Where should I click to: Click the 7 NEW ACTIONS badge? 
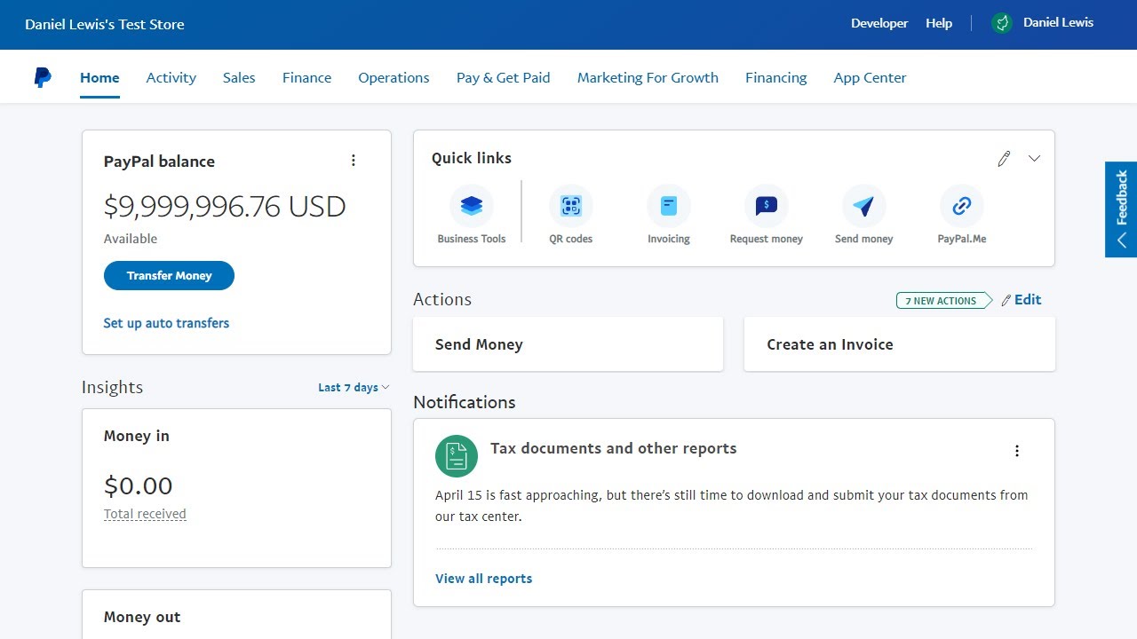944,301
